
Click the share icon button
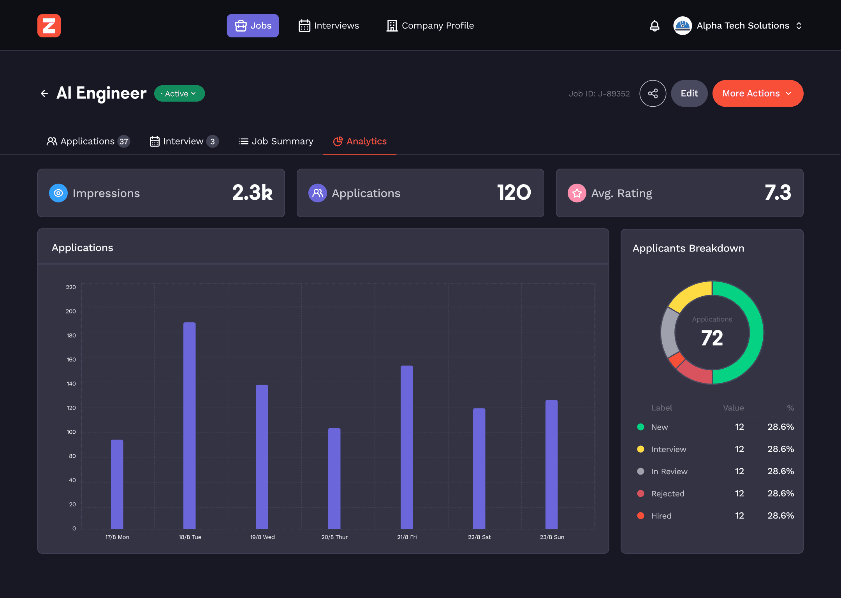coord(653,93)
